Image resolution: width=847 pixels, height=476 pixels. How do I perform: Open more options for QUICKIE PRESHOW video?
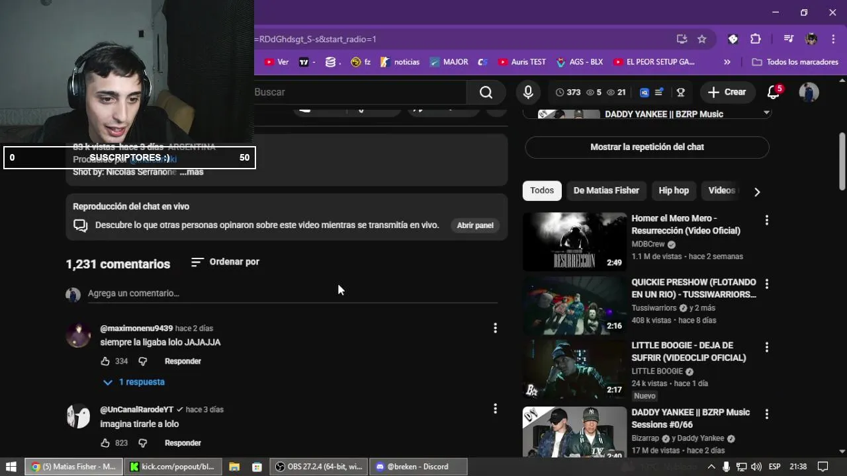point(767,284)
